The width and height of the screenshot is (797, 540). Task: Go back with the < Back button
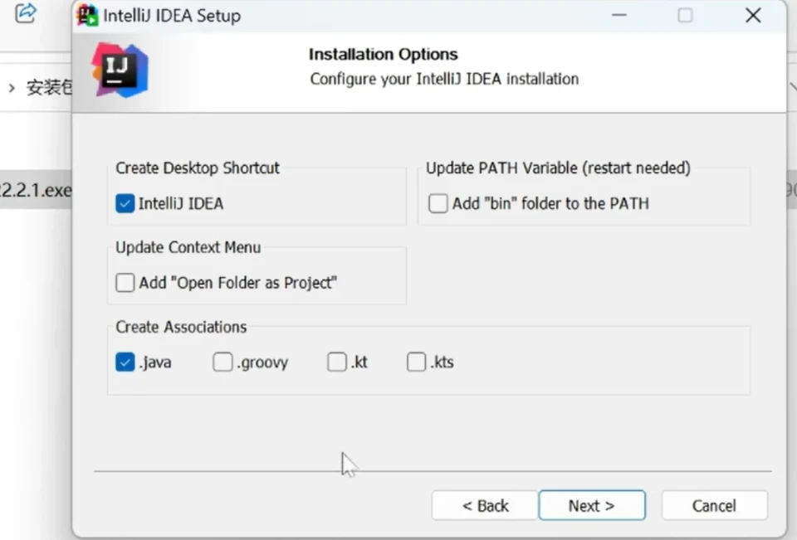[485, 506]
